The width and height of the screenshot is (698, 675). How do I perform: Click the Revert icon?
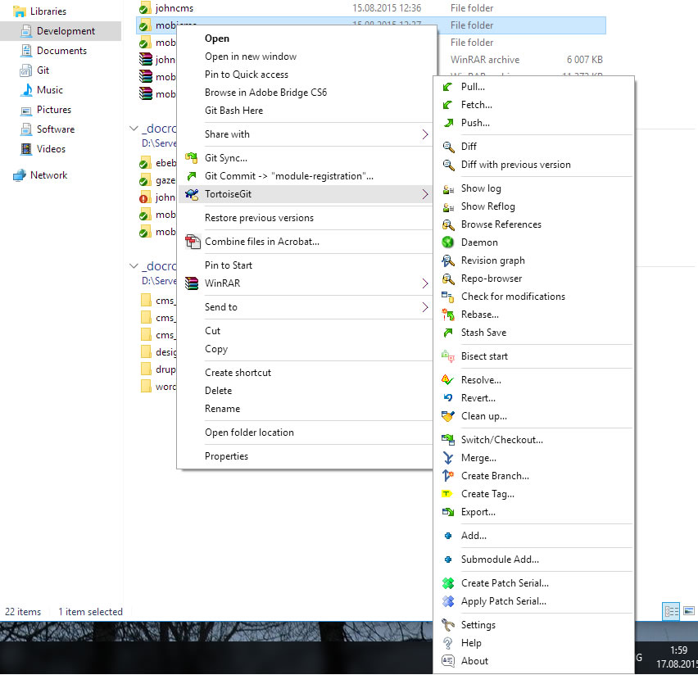coord(447,398)
